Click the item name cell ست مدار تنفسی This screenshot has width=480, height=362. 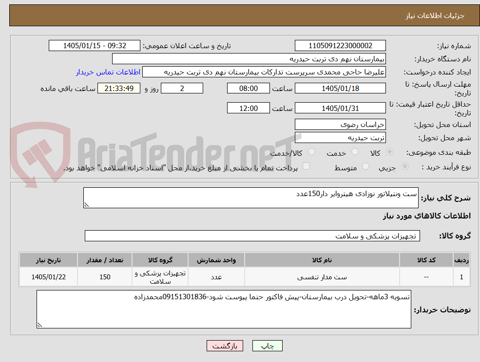[322, 277]
